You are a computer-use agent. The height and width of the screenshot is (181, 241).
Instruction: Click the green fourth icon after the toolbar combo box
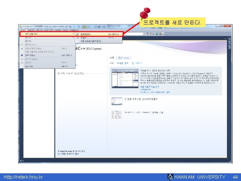157,34
